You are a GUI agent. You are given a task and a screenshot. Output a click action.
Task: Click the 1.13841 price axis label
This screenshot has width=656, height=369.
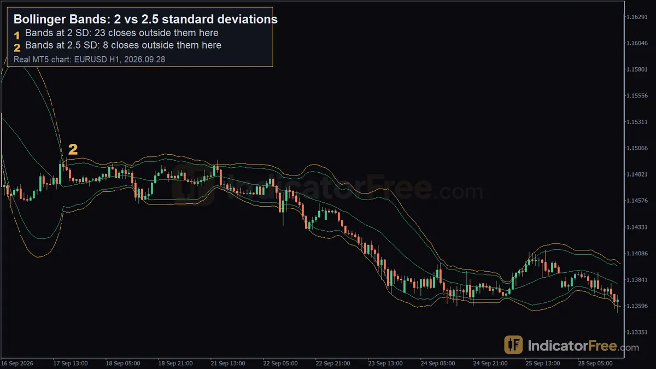[637, 279]
